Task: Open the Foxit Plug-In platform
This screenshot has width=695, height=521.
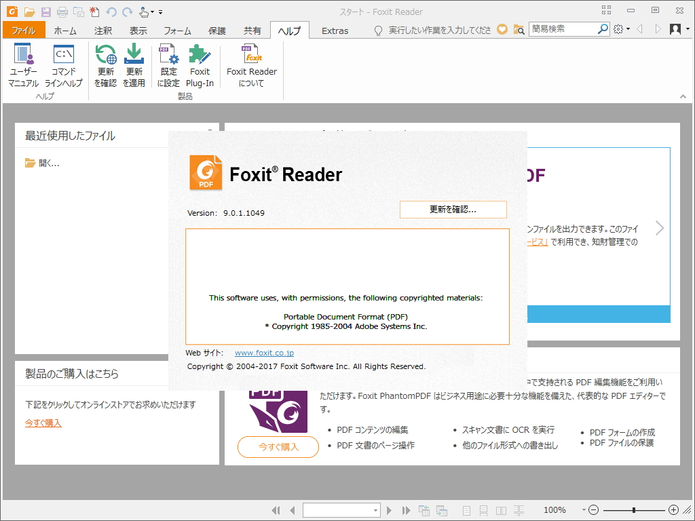Action: pyautogui.click(x=200, y=64)
